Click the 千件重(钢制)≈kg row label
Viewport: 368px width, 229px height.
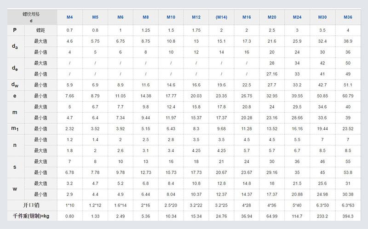[x=31, y=216]
